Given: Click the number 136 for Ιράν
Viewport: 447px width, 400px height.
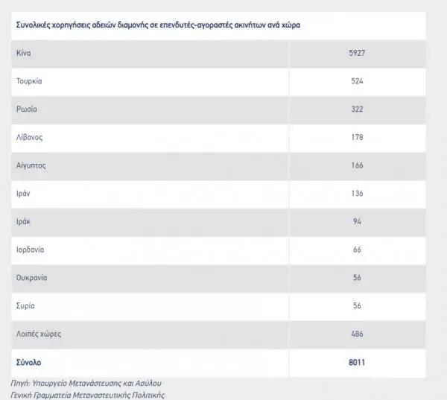Looking at the screenshot, I should click(357, 194).
